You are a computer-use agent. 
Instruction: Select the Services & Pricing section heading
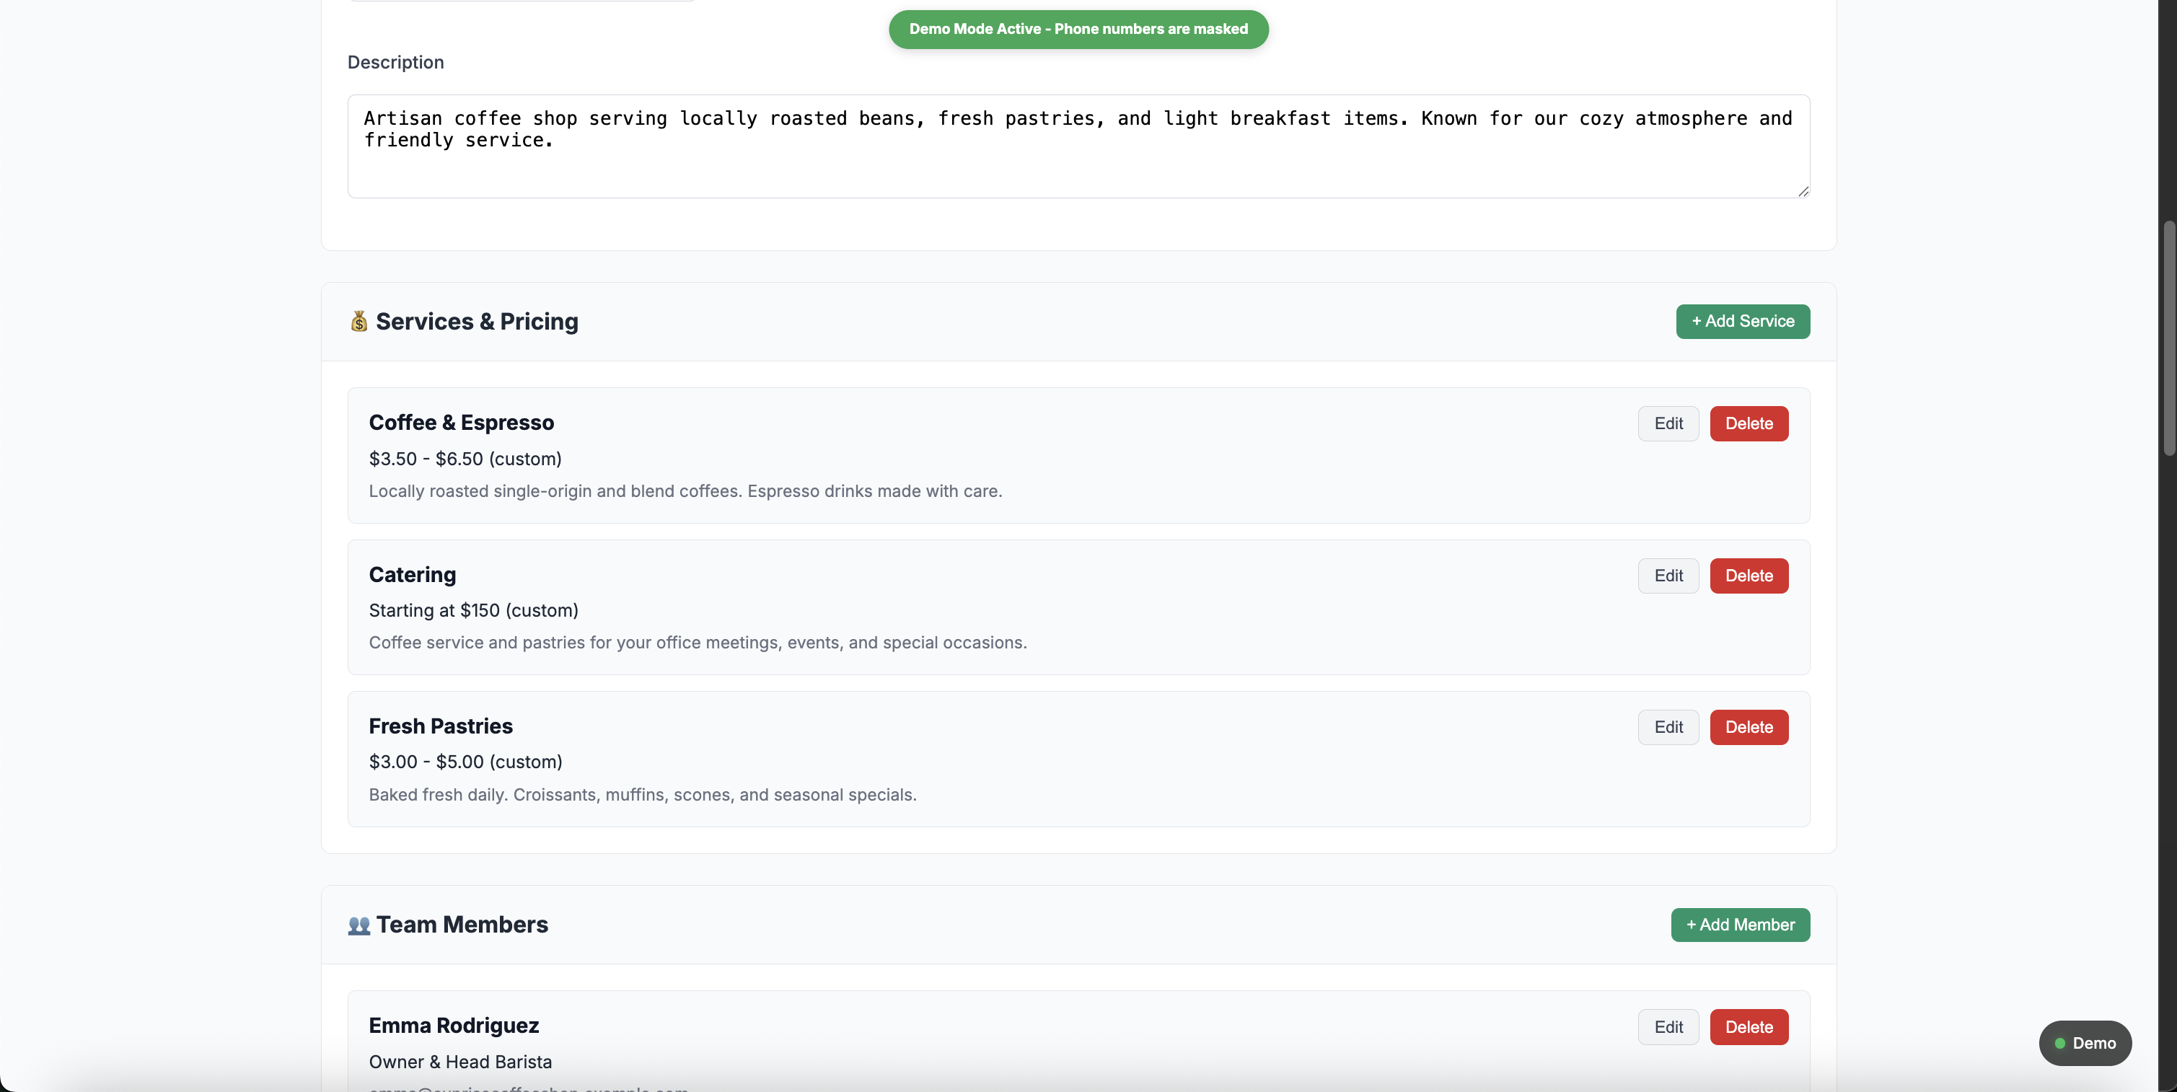pyautogui.click(x=476, y=321)
